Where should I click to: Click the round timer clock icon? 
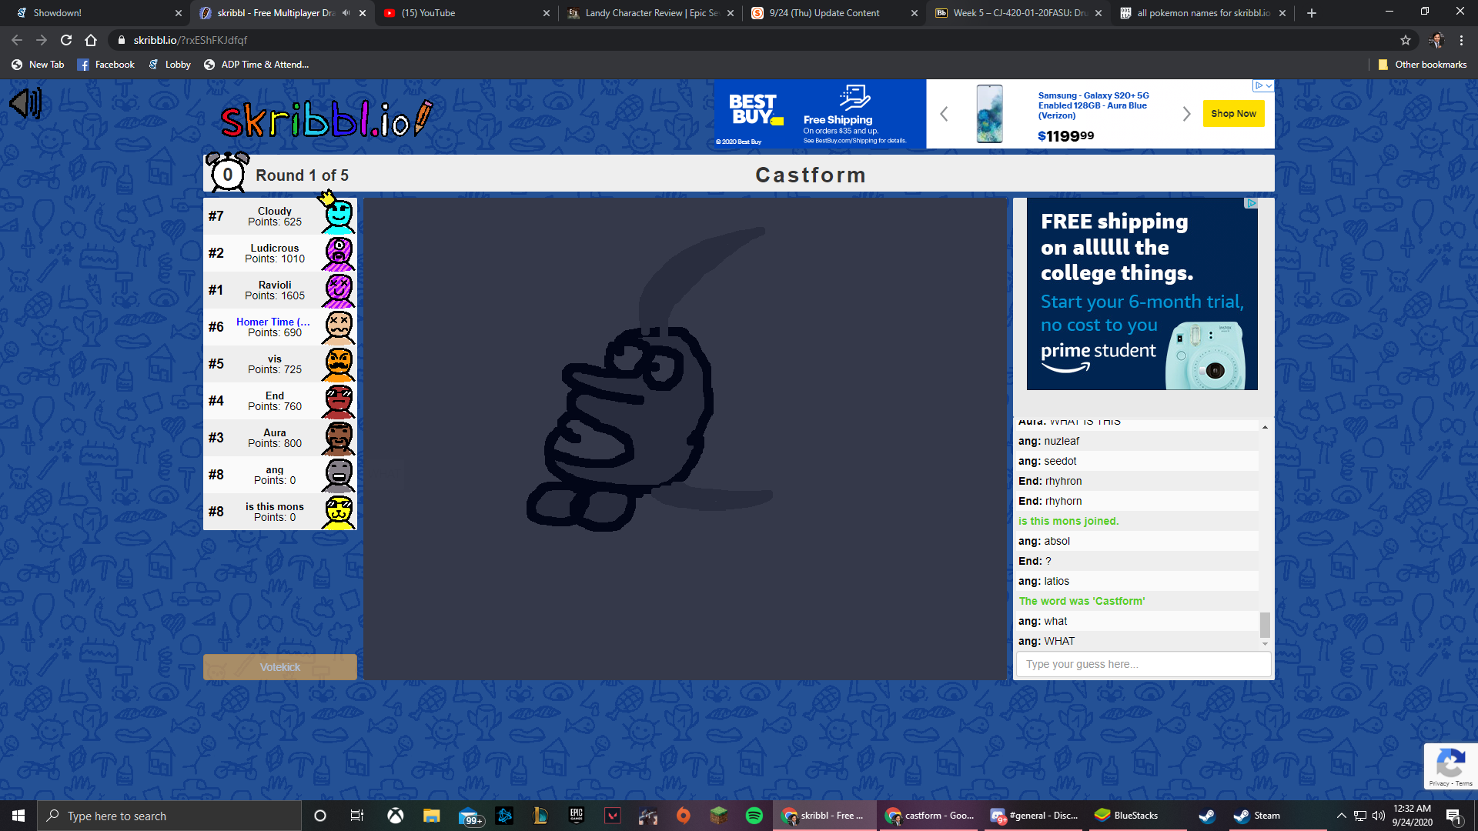(227, 172)
